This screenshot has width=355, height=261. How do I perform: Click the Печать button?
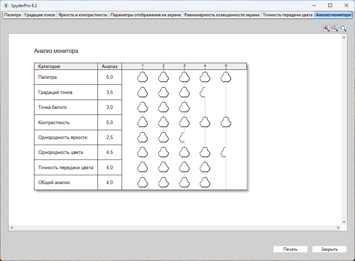(x=290, y=249)
